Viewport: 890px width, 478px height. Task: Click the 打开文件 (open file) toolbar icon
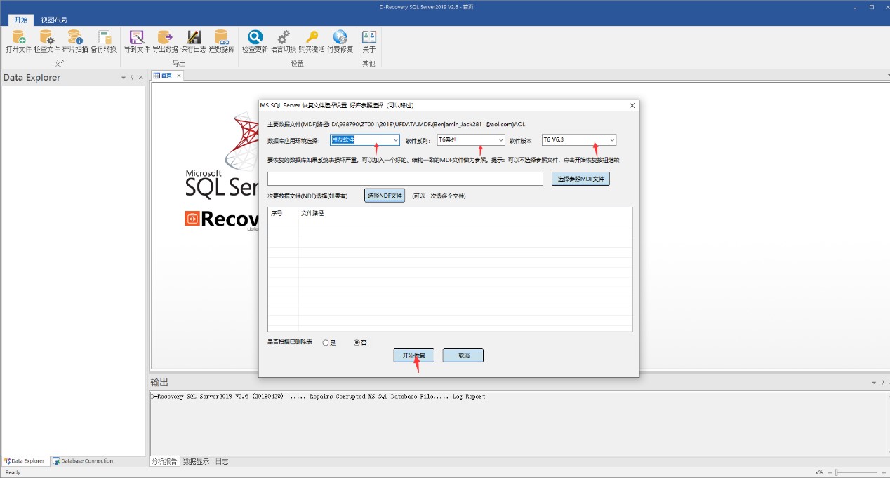point(19,41)
